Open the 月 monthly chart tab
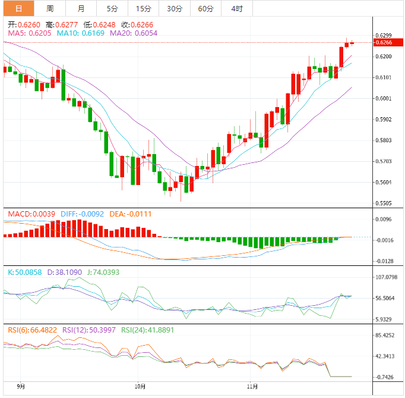Image resolution: width=405 pixels, height=398 pixels. pyautogui.click(x=81, y=8)
